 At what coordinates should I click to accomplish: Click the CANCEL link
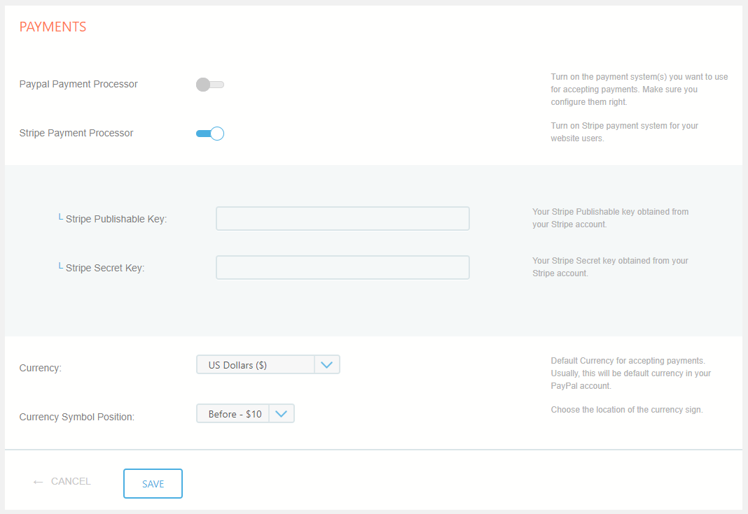[x=71, y=481]
